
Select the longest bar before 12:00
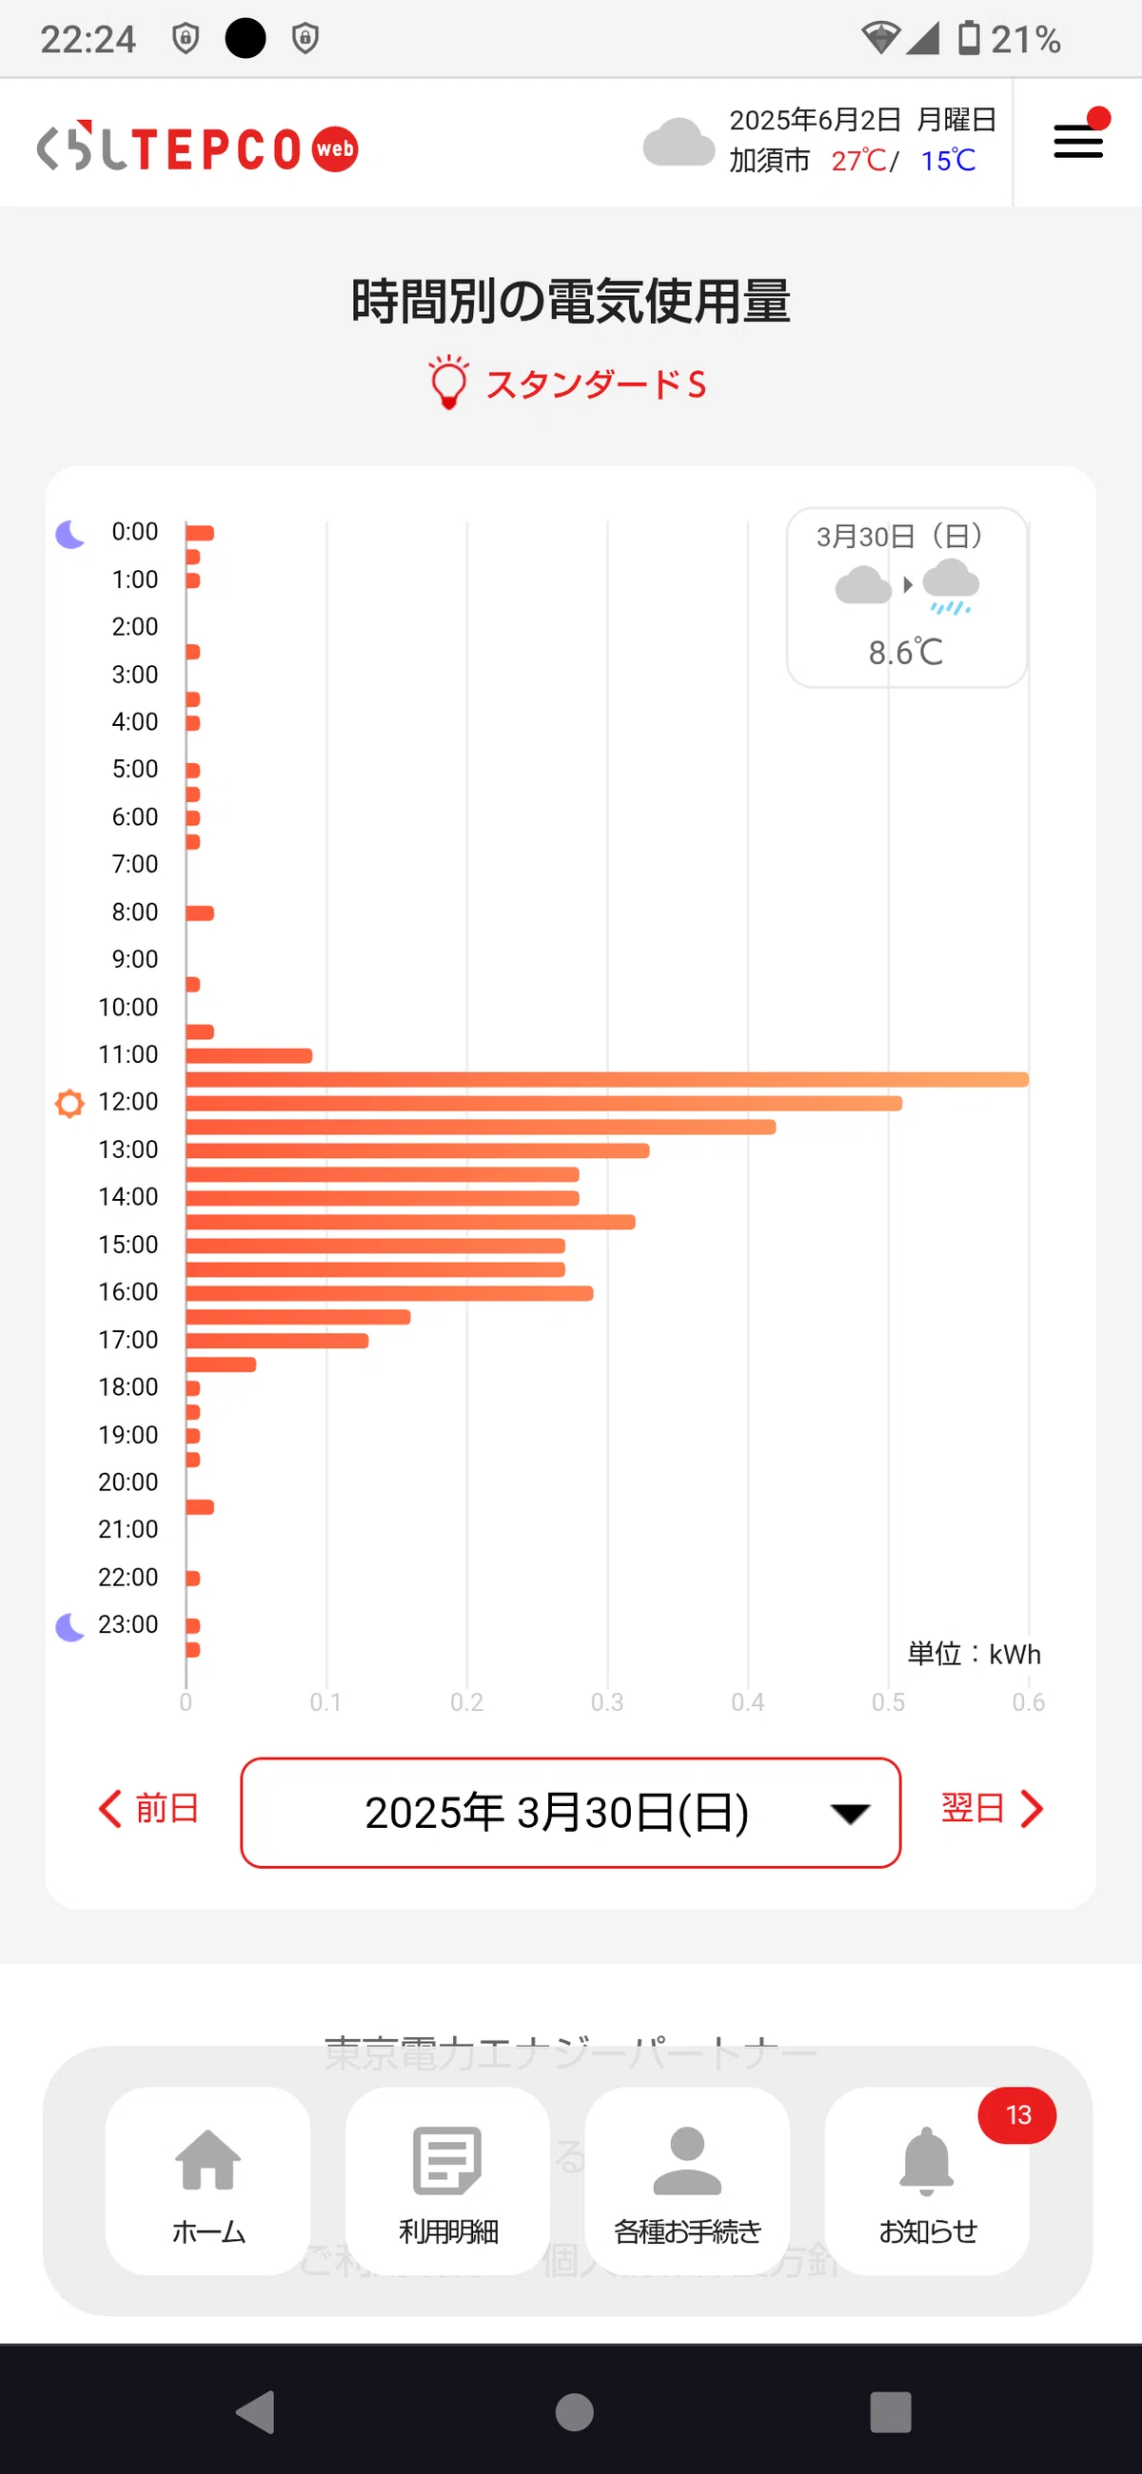click(607, 1079)
